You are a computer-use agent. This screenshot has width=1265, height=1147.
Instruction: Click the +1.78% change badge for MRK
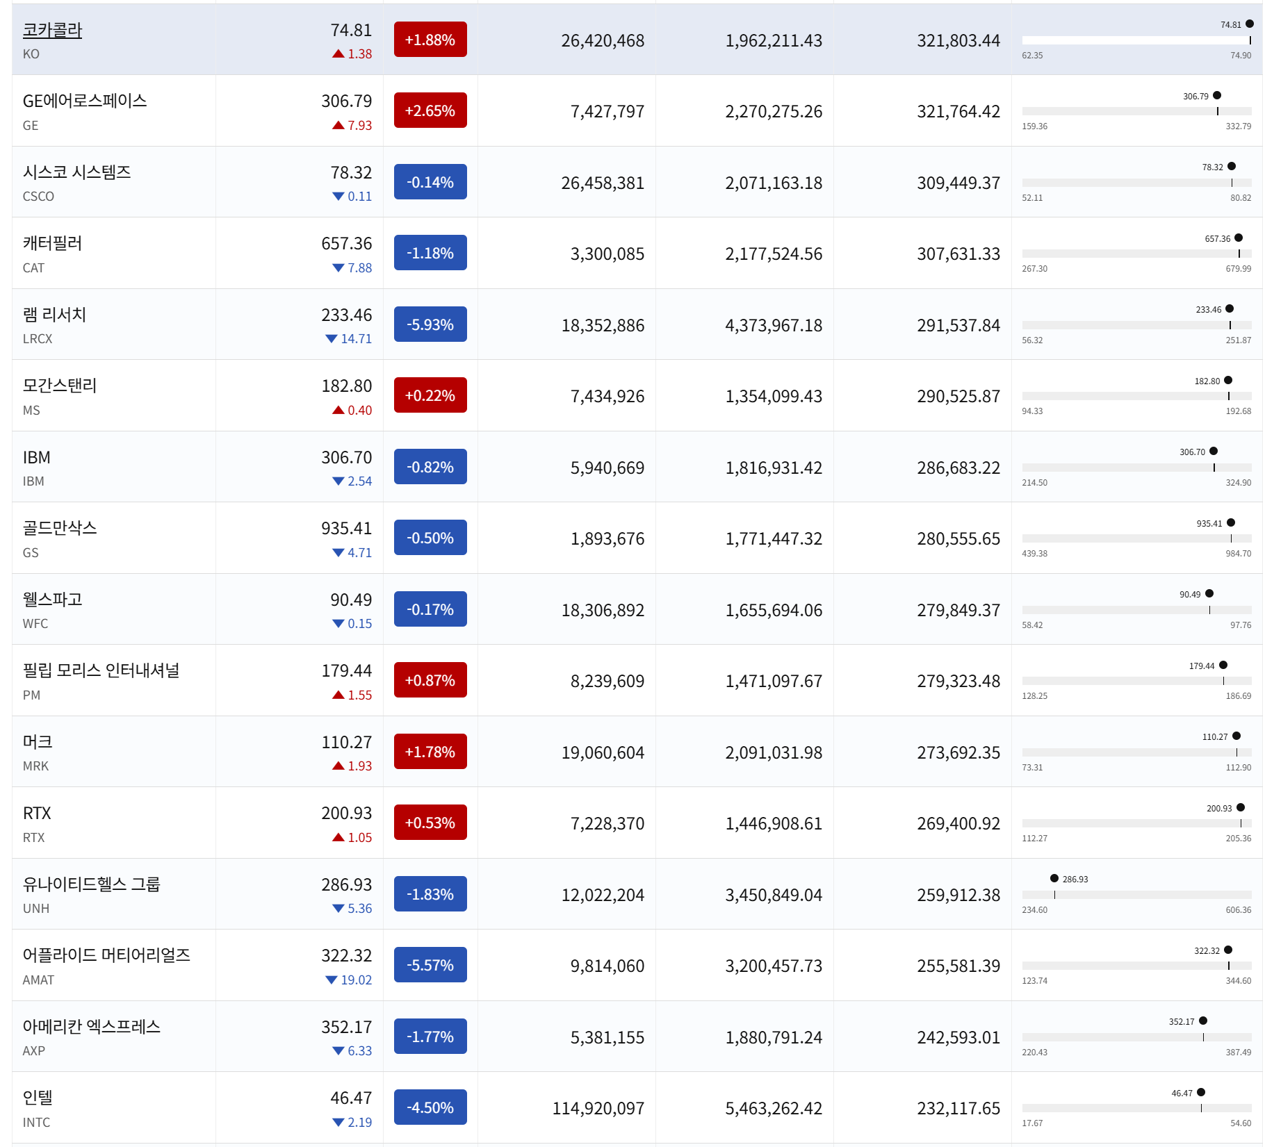(x=430, y=752)
